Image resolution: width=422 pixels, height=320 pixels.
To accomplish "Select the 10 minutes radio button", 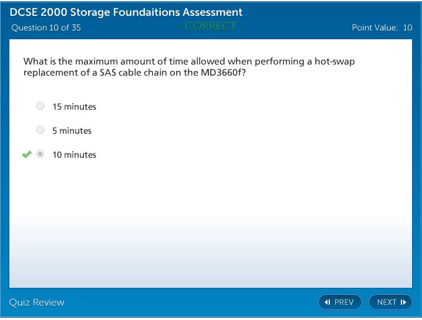I will click(40, 154).
